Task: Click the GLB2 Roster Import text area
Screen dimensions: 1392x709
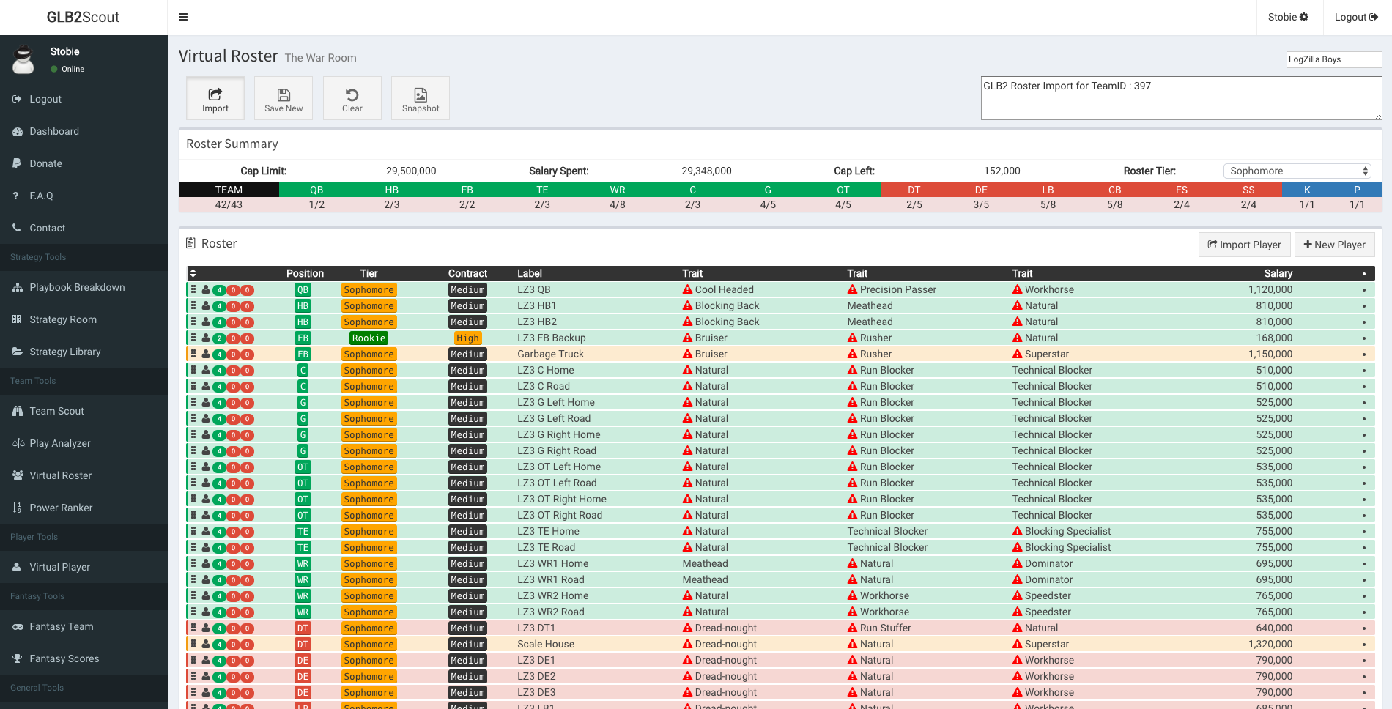Action: click(1180, 98)
